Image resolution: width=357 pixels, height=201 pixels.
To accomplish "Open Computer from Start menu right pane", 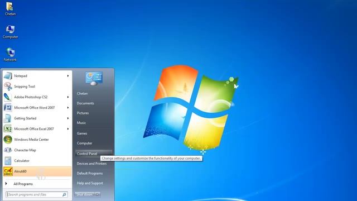I will point(84,143).
